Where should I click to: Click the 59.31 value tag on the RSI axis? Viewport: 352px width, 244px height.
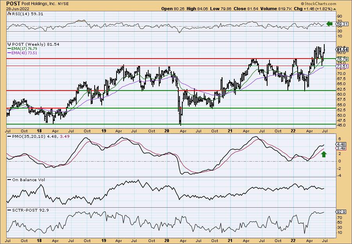click(342, 24)
